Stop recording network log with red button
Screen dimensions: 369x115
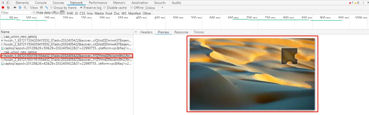(x=3, y=8)
